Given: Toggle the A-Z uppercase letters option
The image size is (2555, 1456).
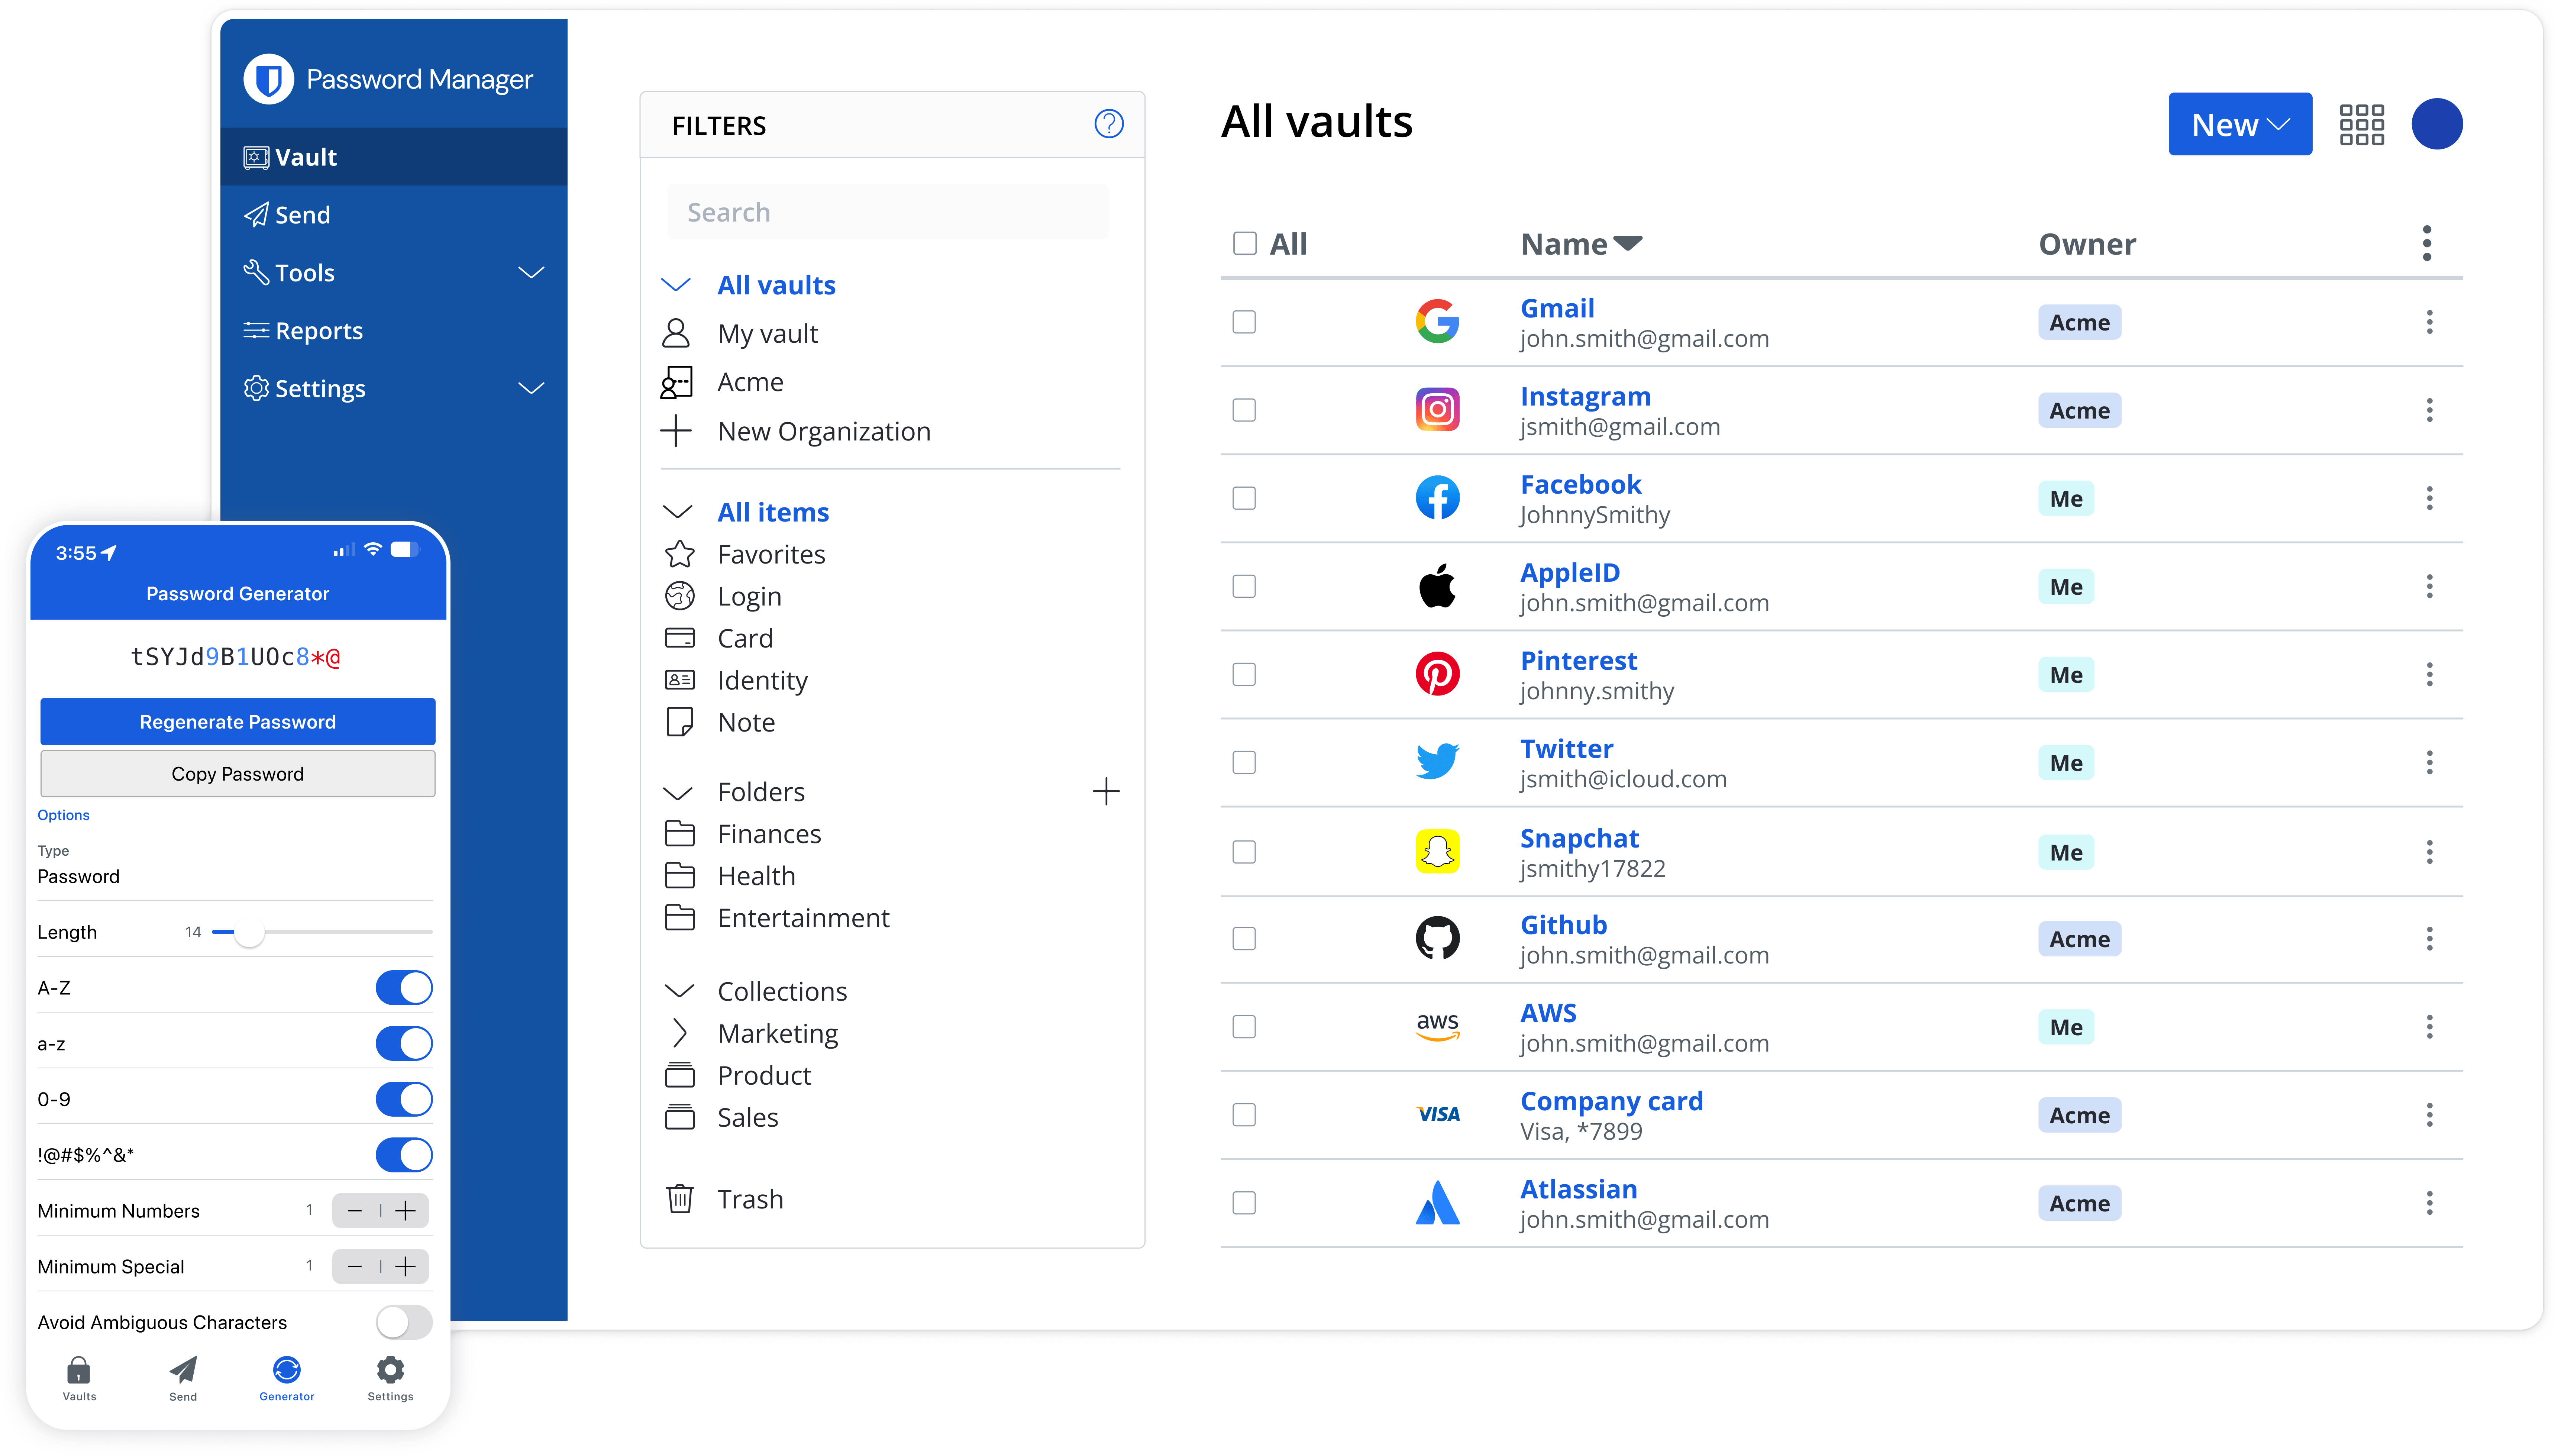Looking at the screenshot, I should click(404, 988).
